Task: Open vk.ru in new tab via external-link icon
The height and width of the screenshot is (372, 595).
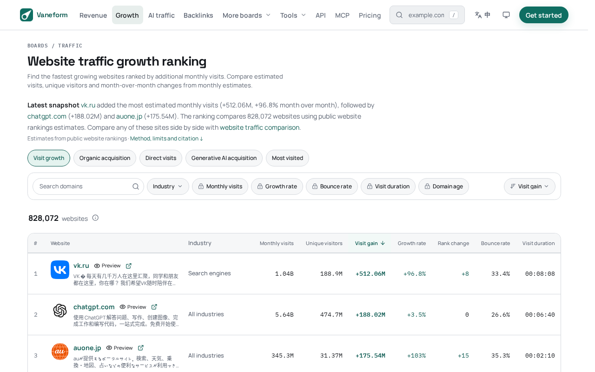Action: (x=129, y=266)
